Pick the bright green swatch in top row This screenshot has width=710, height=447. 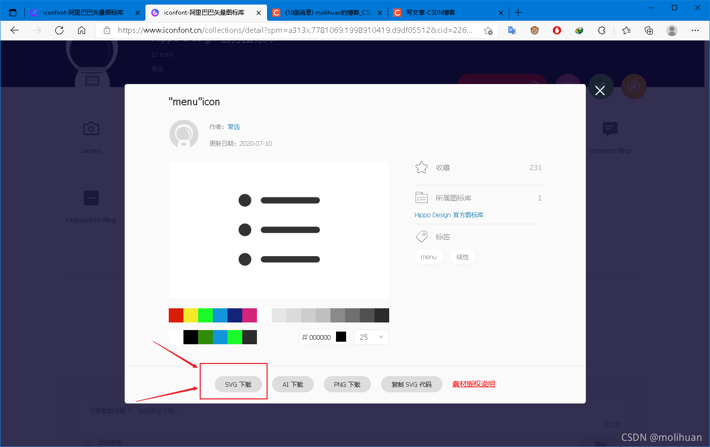click(205, 315)
